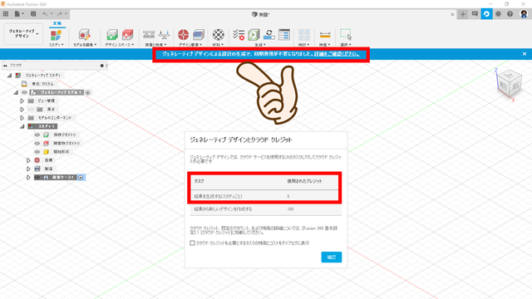Image resolution: width=532 pixels, height=299 pixels.
Task: Open the Materials dropdown label
Action: tap(218, 44)
